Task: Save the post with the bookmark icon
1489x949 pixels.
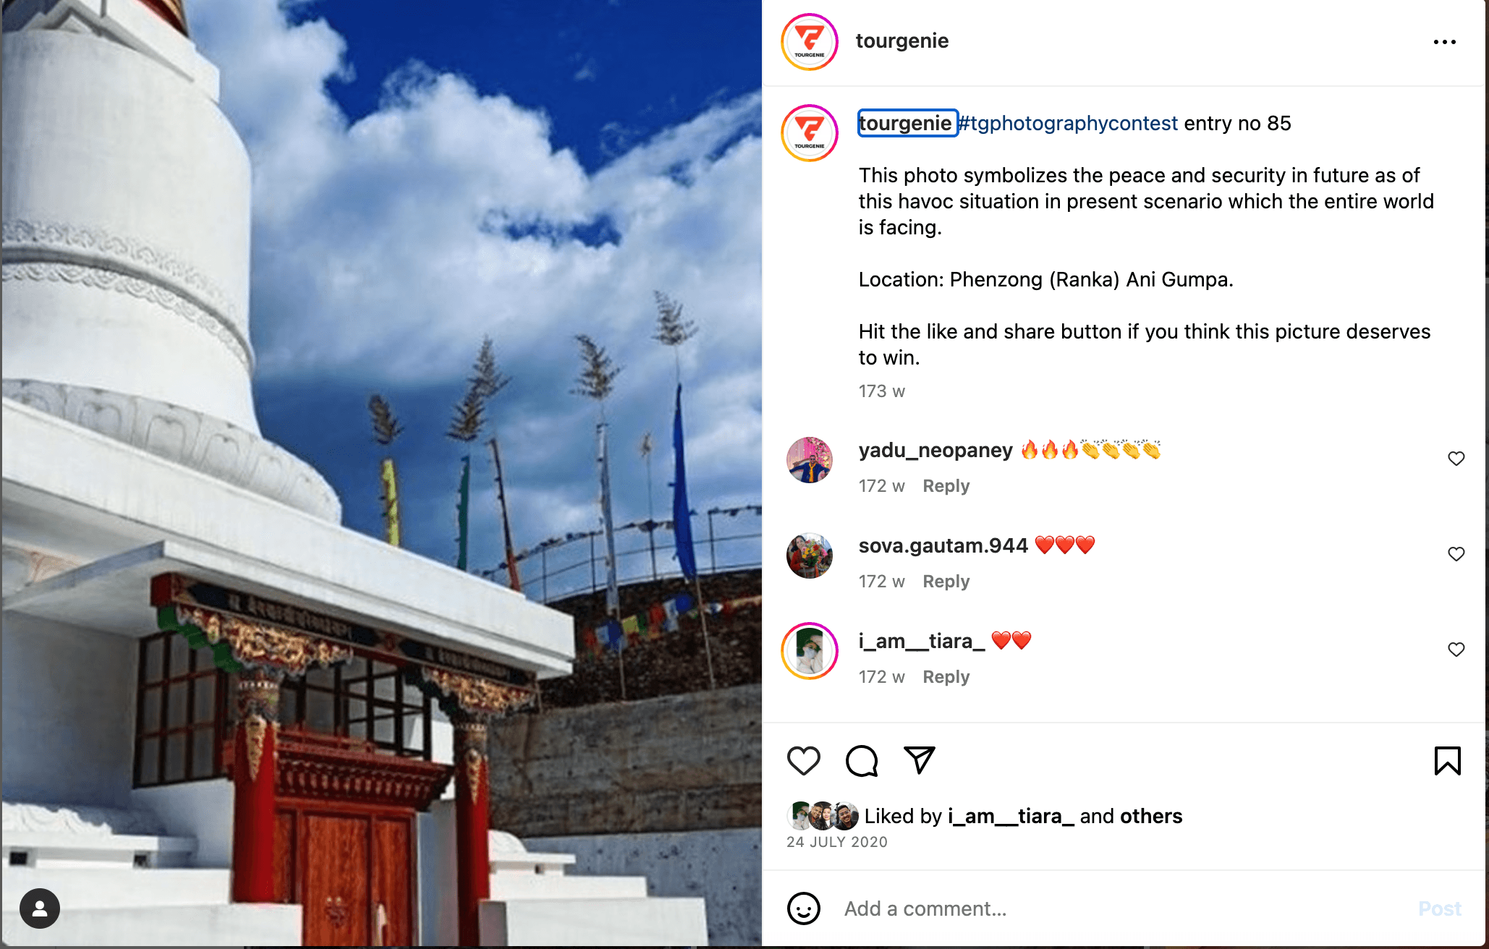Action: tap(1448, 761)
